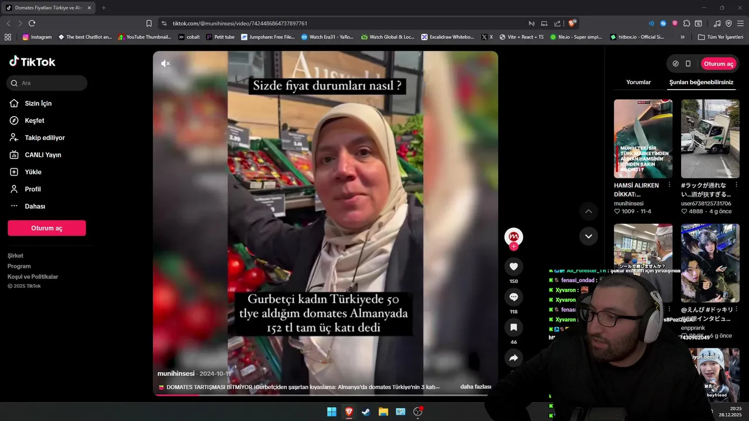749x421 pixels.
Task: Click the sidebar Oturum aç button
Action: click(47, 228)
